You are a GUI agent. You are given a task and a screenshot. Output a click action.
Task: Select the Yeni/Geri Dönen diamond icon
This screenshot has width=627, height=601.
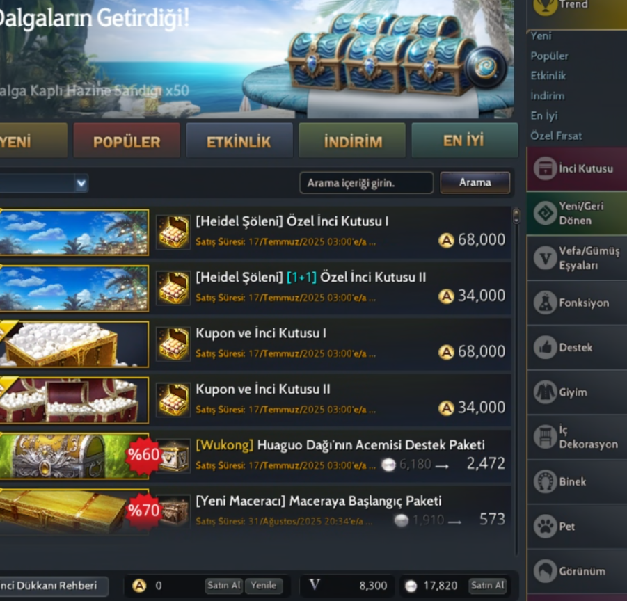(545, 213)
